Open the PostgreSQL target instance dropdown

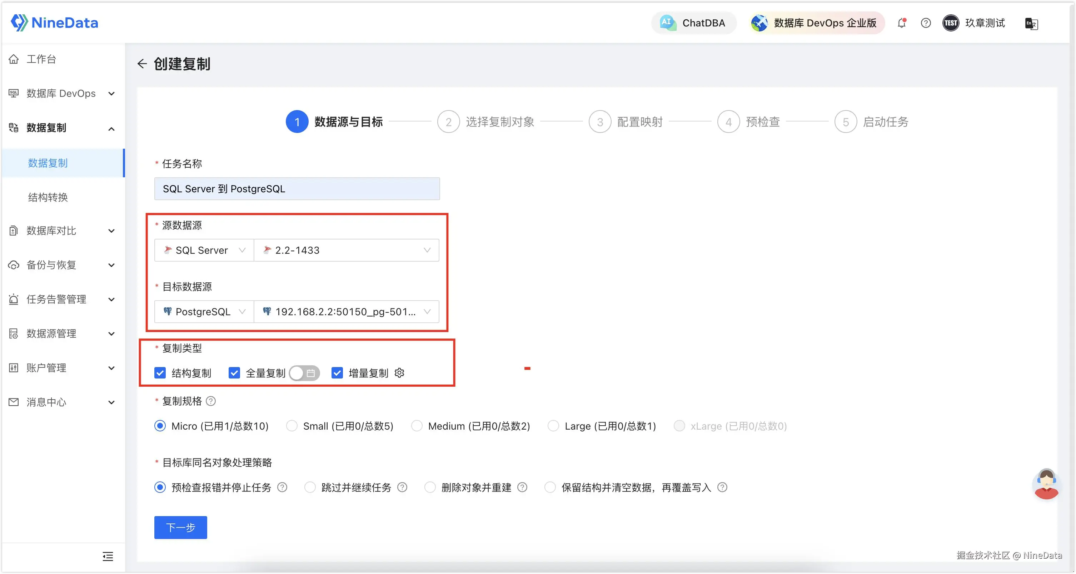tap(346, 312)
